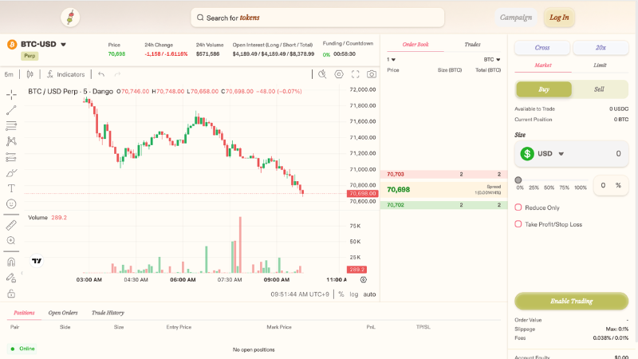Click the Dango logo icon
This screenshot has height=359, width=638.
[x=70, y=18]
